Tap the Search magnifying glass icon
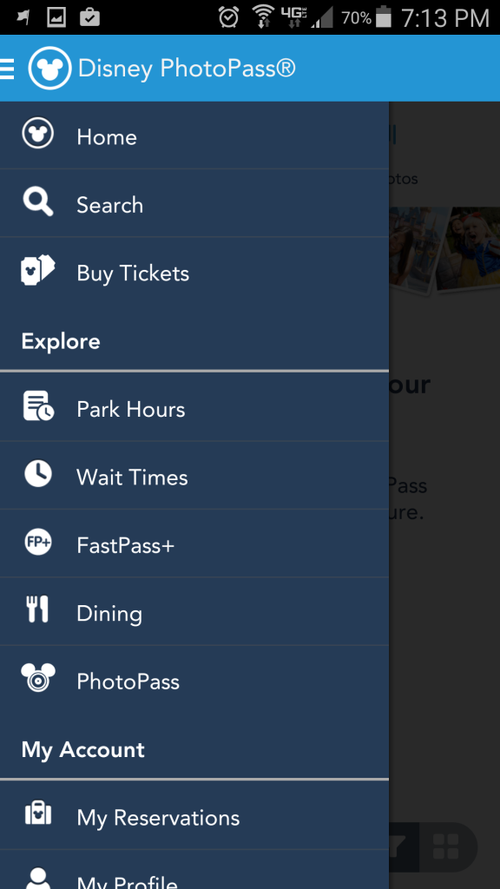The height and width of the screenshot is (889, 500). pos(38,202)
